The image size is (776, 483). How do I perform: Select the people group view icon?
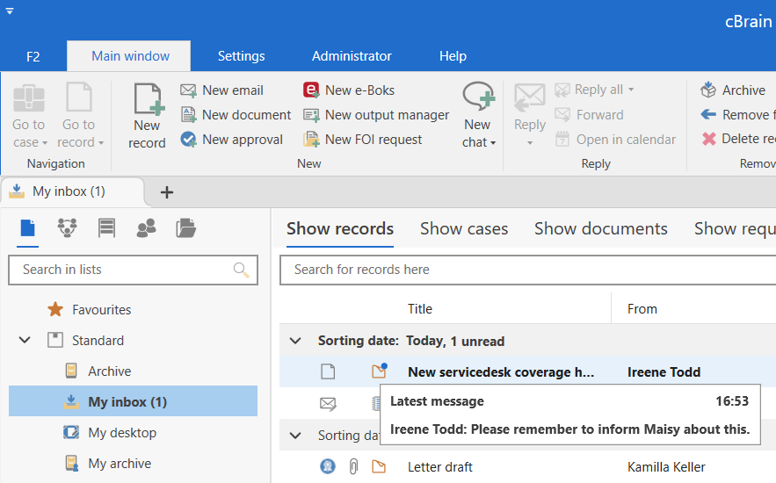(146, 228)
